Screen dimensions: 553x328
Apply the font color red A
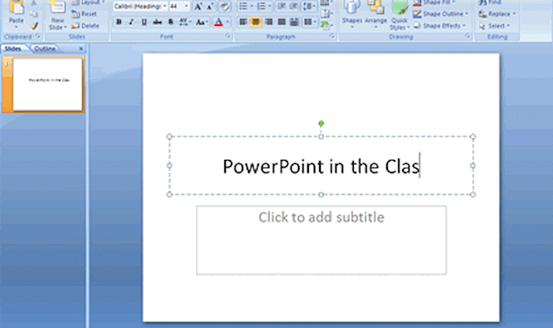point(219,22)
